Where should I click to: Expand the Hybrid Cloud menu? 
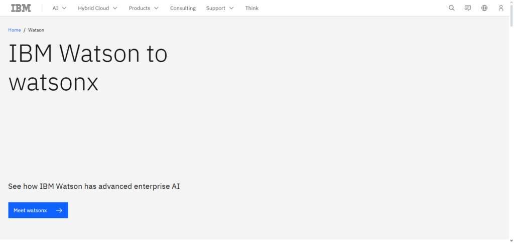pos(98,8)
